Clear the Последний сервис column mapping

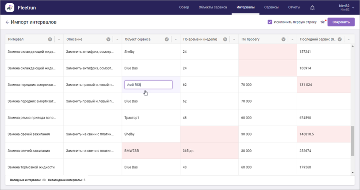coord(340,39)
